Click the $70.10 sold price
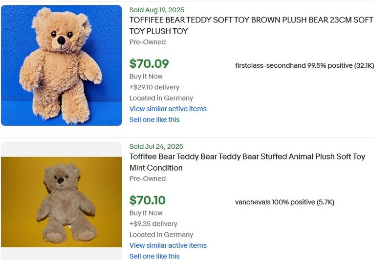This screenshot has height=260, width=391. [148, 200]
